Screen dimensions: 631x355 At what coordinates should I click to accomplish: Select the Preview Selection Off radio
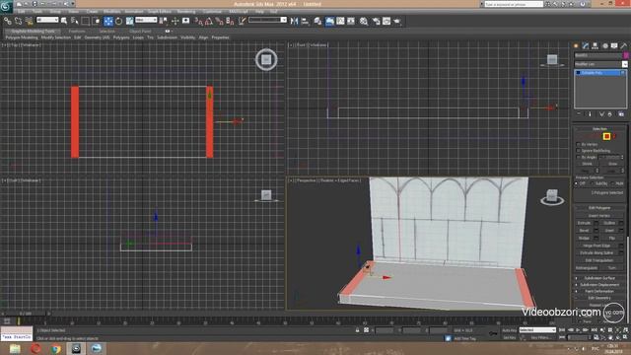[x=577, y=183]
